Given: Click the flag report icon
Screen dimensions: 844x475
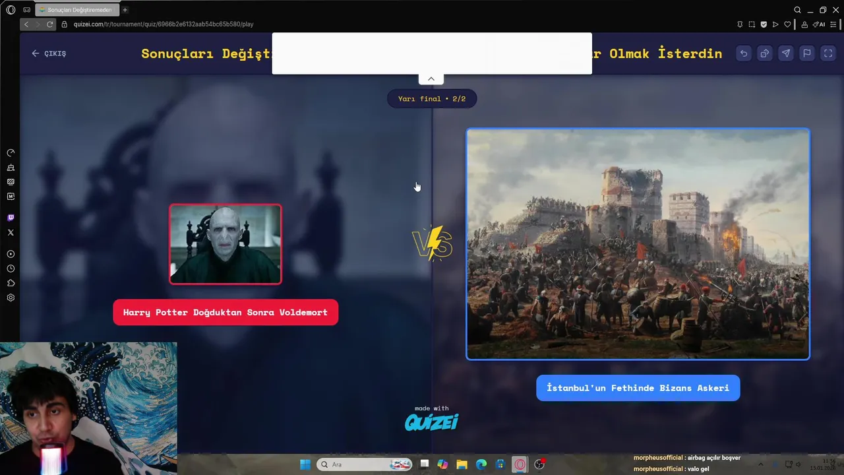Looking at the screenshot, I should pos(807,53).
